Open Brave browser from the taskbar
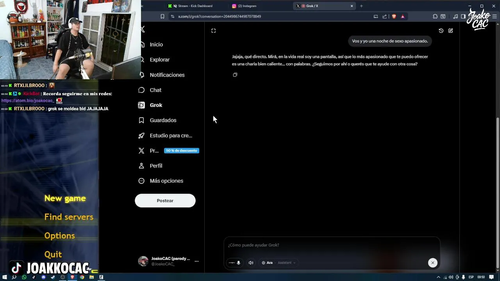The width and height of the screenshot is (500, 281). (72, 277)
